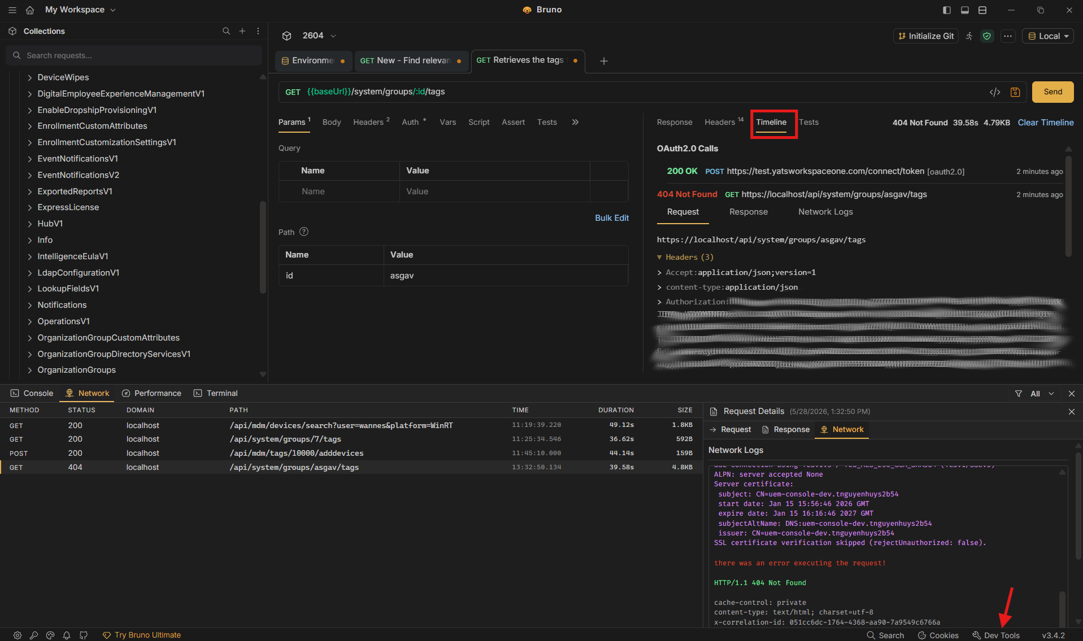Select the POST /api/mdm/tags/10000/adddevices row
Viewport: 1083px width, 641px height.
350,454
